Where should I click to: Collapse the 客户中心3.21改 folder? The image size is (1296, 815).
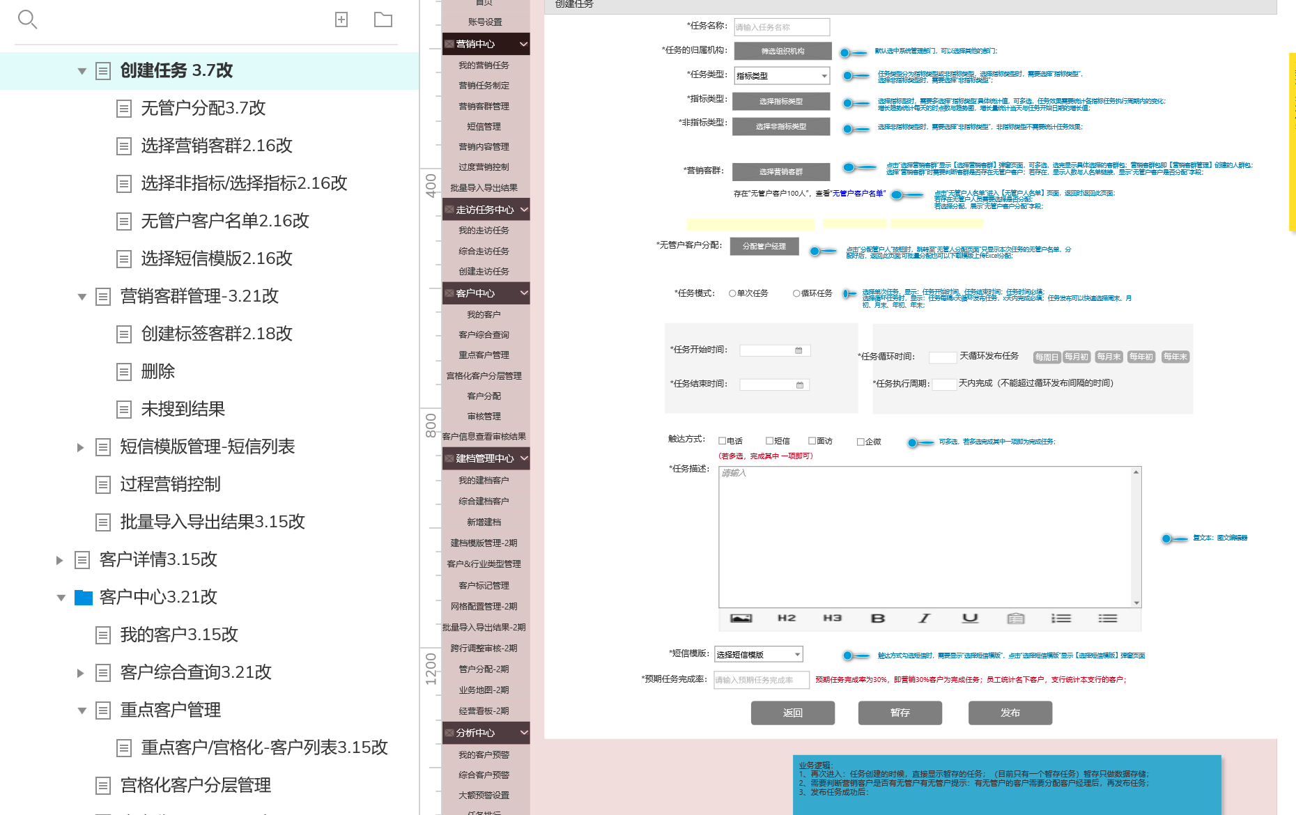61,598
